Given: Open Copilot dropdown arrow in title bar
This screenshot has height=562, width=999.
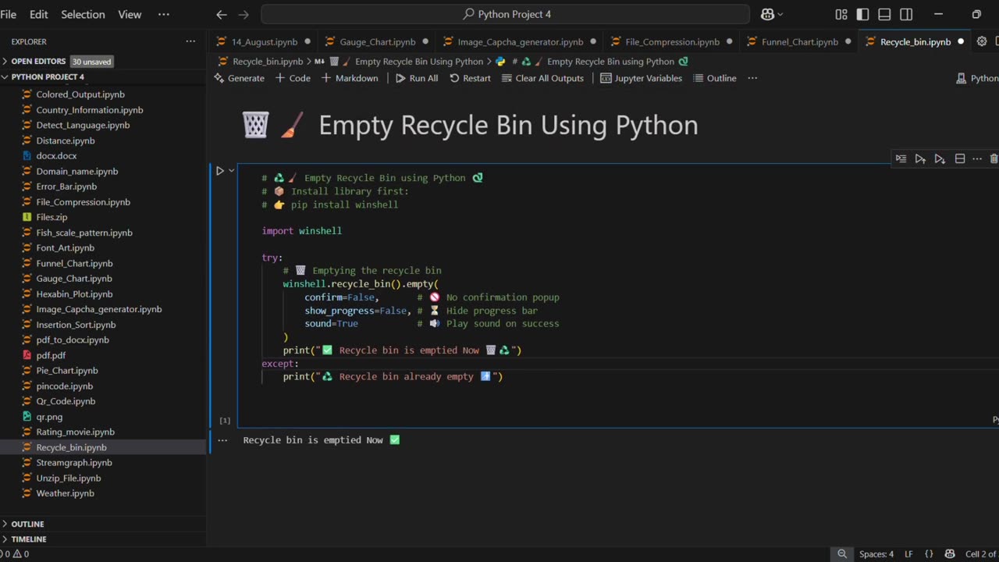Looking at the screenshot, I should click(x=781, y=14).
